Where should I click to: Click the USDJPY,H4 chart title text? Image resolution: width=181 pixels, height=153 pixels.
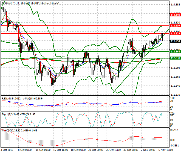[12, 3]
